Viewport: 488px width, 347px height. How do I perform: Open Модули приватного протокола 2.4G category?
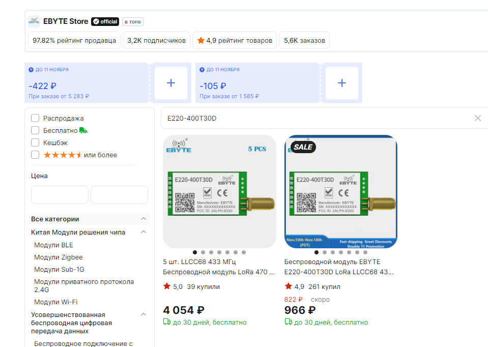click(84, 285)
